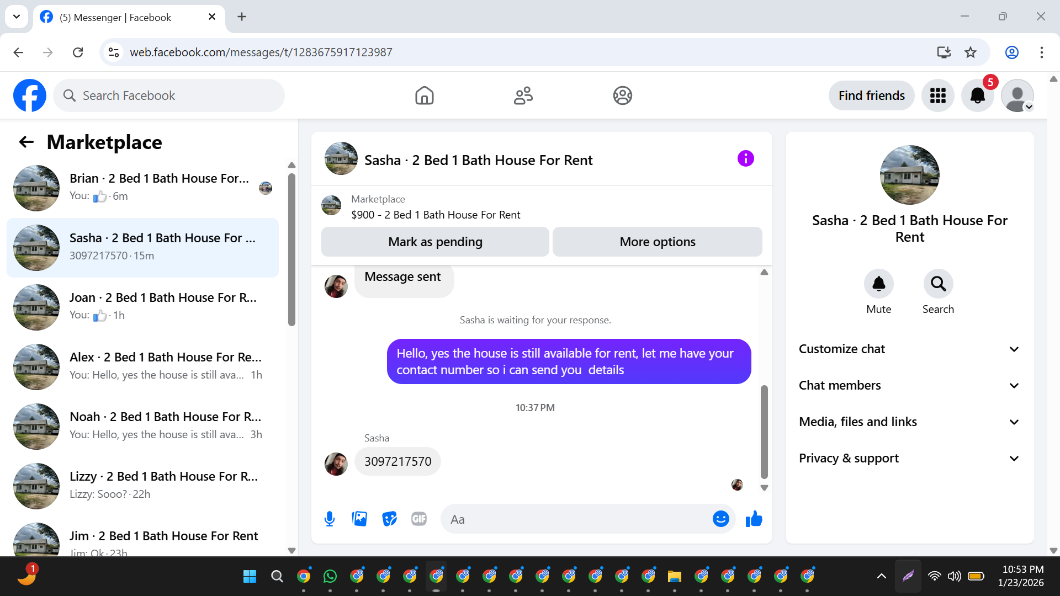The height and width of the screenshot is (596, 1060).
Task: Expand the Customize chat section
Action: [909, 349]
